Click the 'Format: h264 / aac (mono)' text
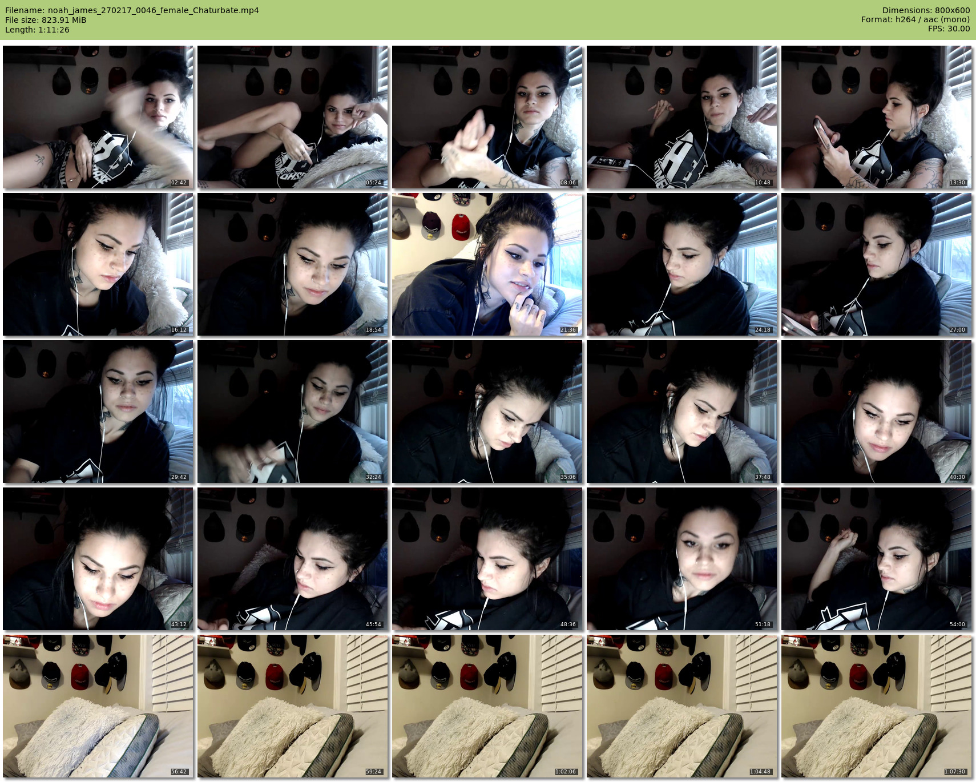Image resolution: width=976 pixels, height=782 pixels. pos(915,19)
